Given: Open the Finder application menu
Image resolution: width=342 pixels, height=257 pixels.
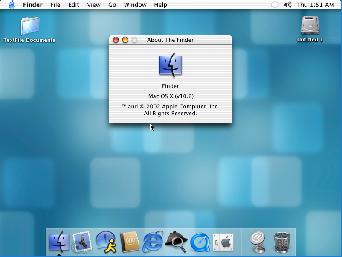Looking at the screenshot, I should [33, 5].
